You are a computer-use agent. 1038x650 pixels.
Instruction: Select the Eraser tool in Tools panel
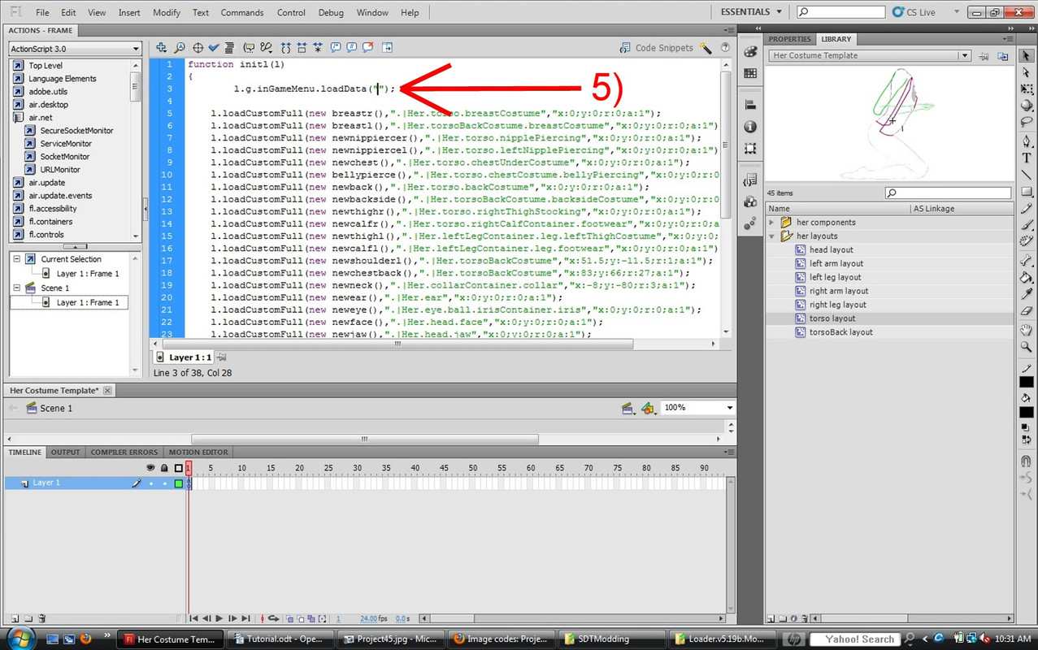tap(1027, 311)
